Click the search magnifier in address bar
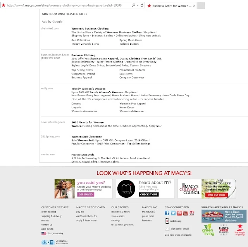Screen dimensions: 248x247 point(134,5)
